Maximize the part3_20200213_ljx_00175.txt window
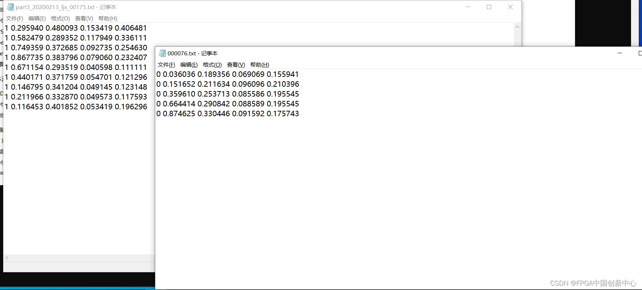Image resolution: width=642 pixels, height=290 pixels. 489,7
